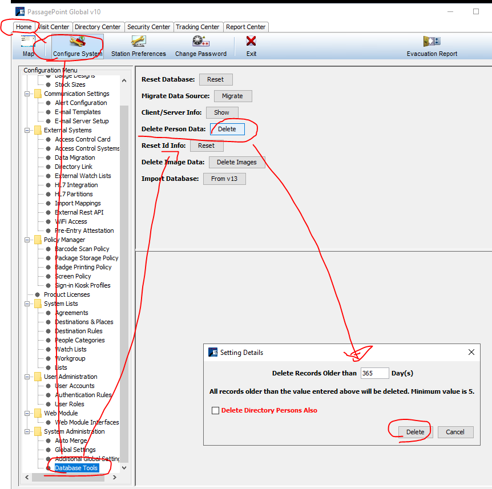Open the Evacuation Report icon
Viewport: 492px width, 489px height.
point(431,41)
